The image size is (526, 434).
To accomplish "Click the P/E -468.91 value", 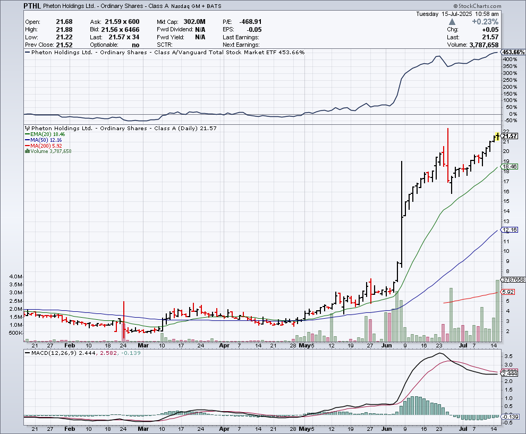I will (250, 22).
